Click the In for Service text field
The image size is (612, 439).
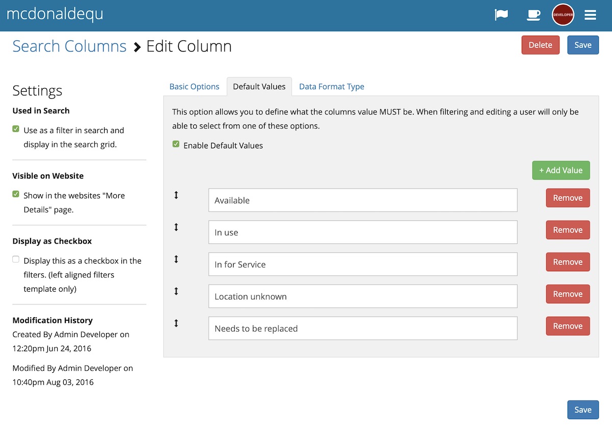(363, 265)
